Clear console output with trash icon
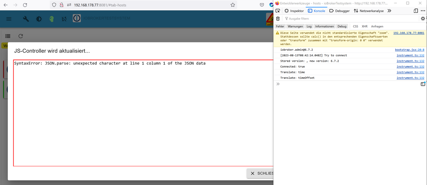 [x=278, y=18]
